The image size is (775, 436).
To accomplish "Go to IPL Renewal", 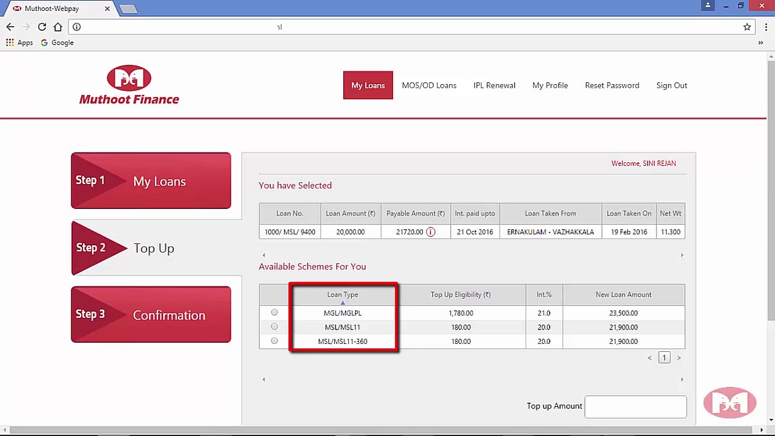I will [x=494, y=85].
